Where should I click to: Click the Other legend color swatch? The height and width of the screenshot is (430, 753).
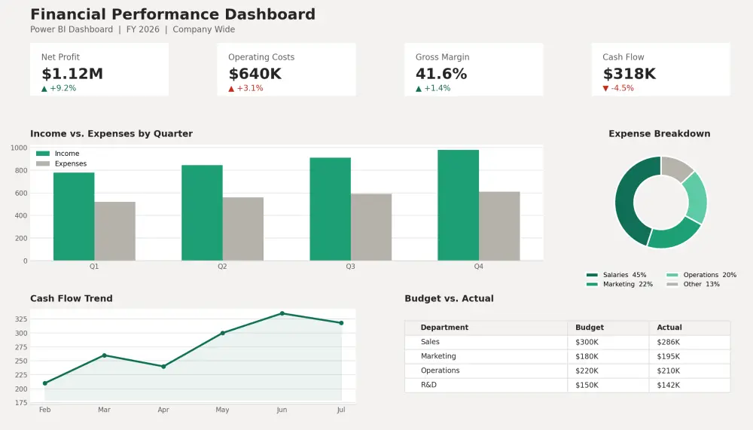pos(672,285)
